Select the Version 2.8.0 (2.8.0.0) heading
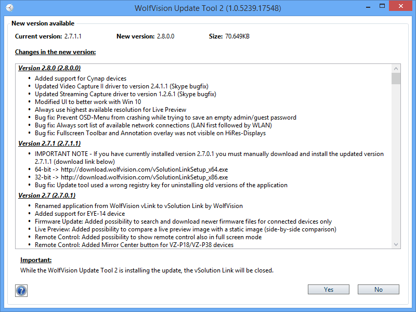This screenshot has width=416, height=312. pyautogui.click(x=49, y=68)
